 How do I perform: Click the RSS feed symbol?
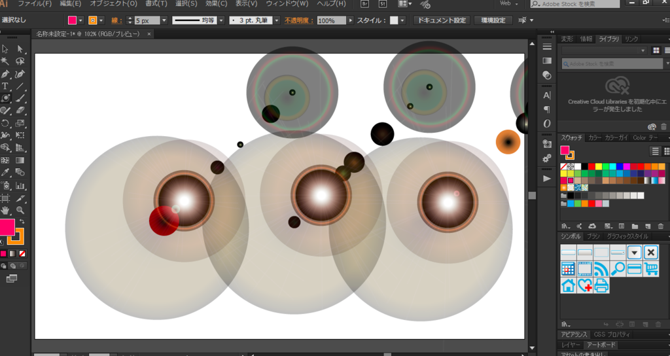pos(601,269)
